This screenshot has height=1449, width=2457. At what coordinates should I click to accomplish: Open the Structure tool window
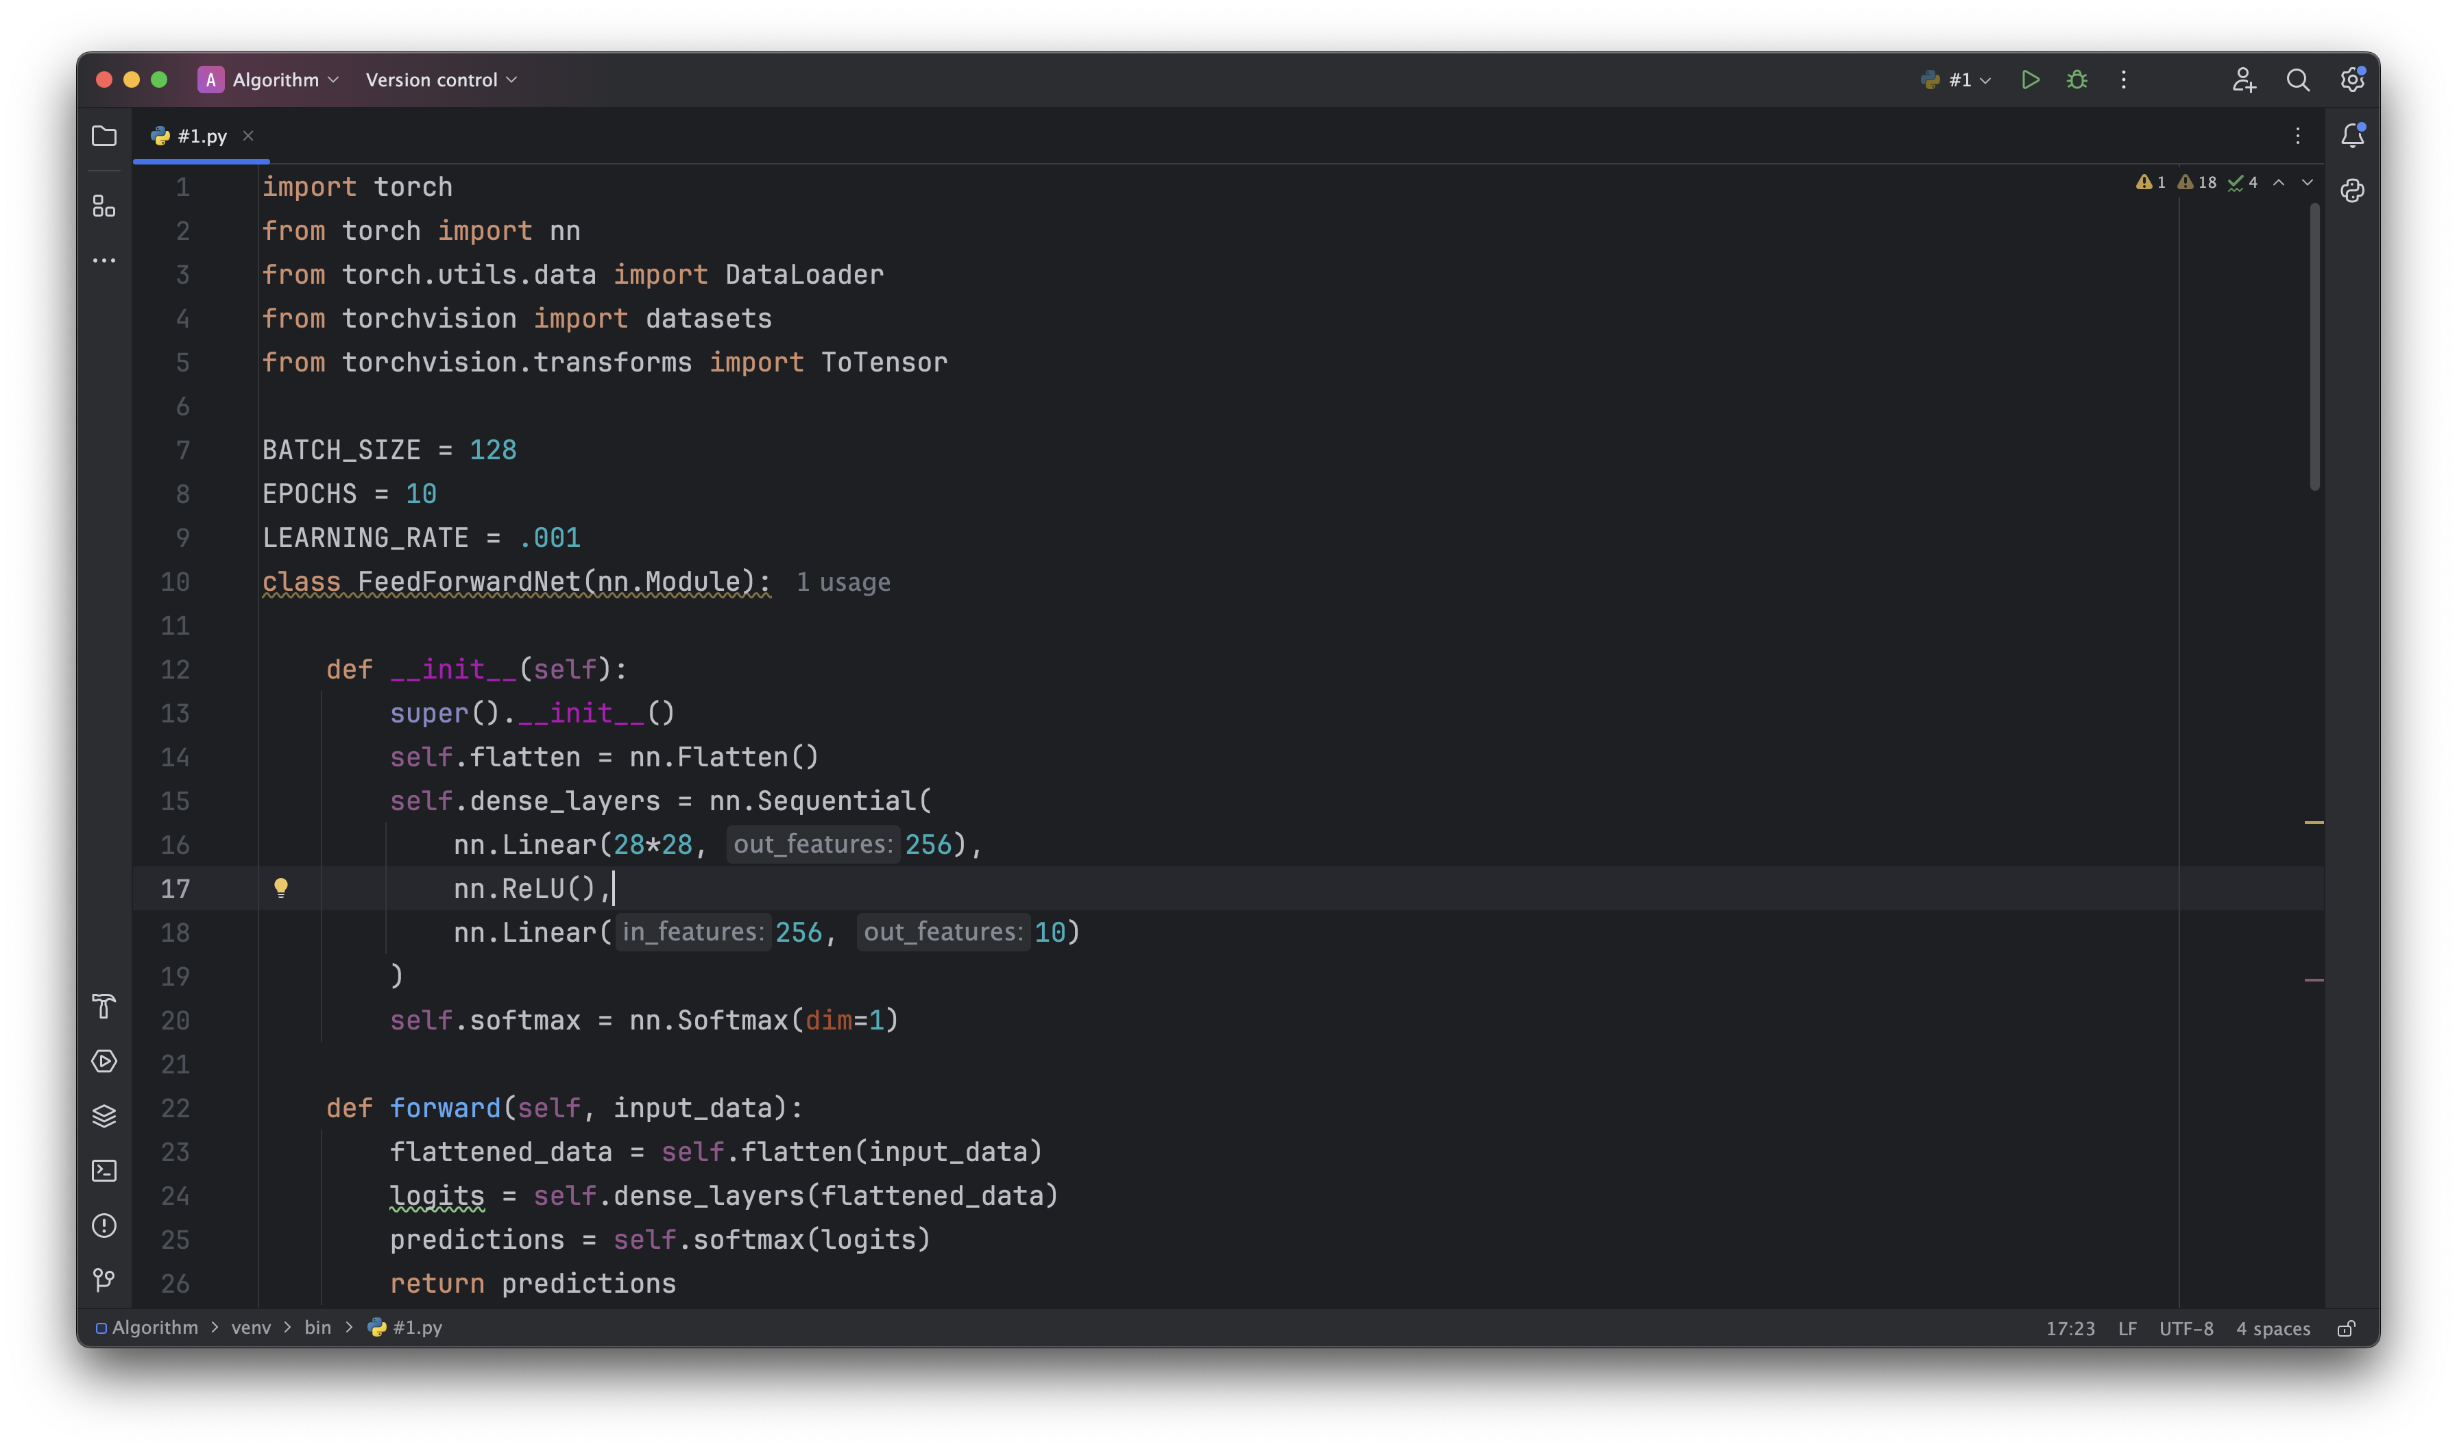tap(104, 206)
